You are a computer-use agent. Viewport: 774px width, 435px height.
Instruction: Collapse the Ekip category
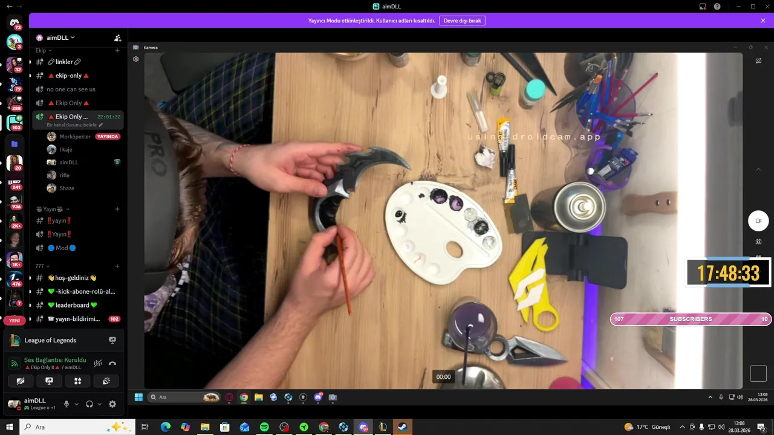(44, 51)
